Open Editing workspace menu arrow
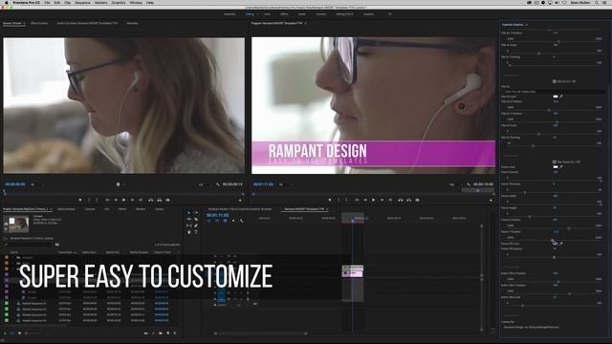 257,14
